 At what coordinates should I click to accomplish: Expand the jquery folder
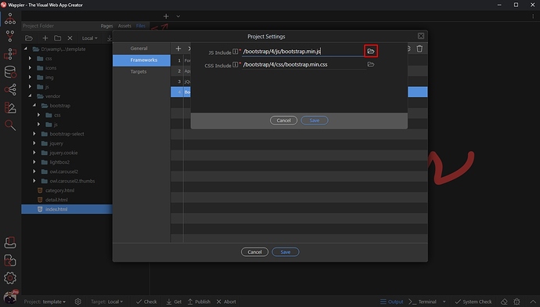click(x=34, y=143)
